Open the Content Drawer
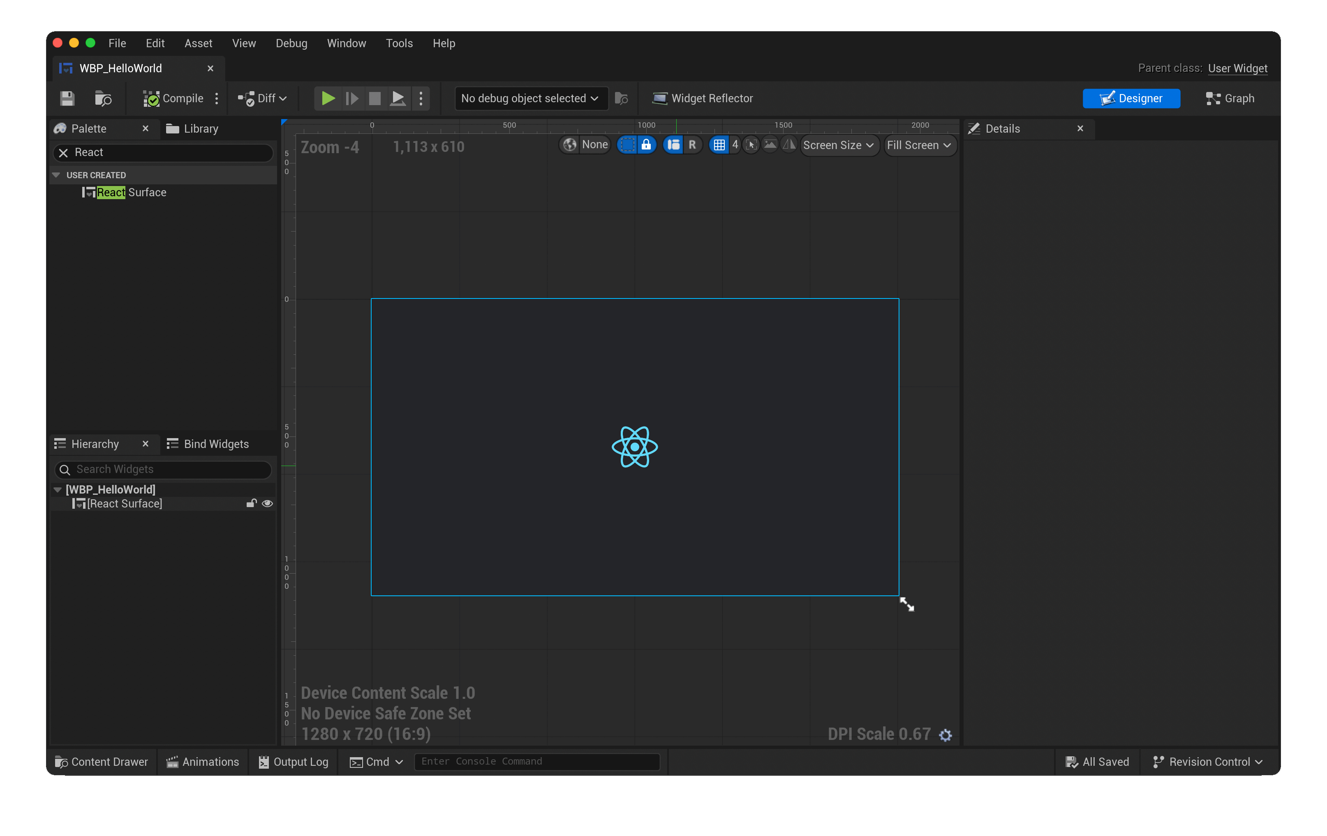The width and height of the screenshot is (1327, 836). [x=102, y=761]
